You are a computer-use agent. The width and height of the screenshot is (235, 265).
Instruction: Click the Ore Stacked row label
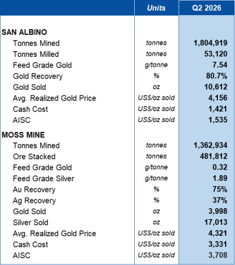pos(34,156)
